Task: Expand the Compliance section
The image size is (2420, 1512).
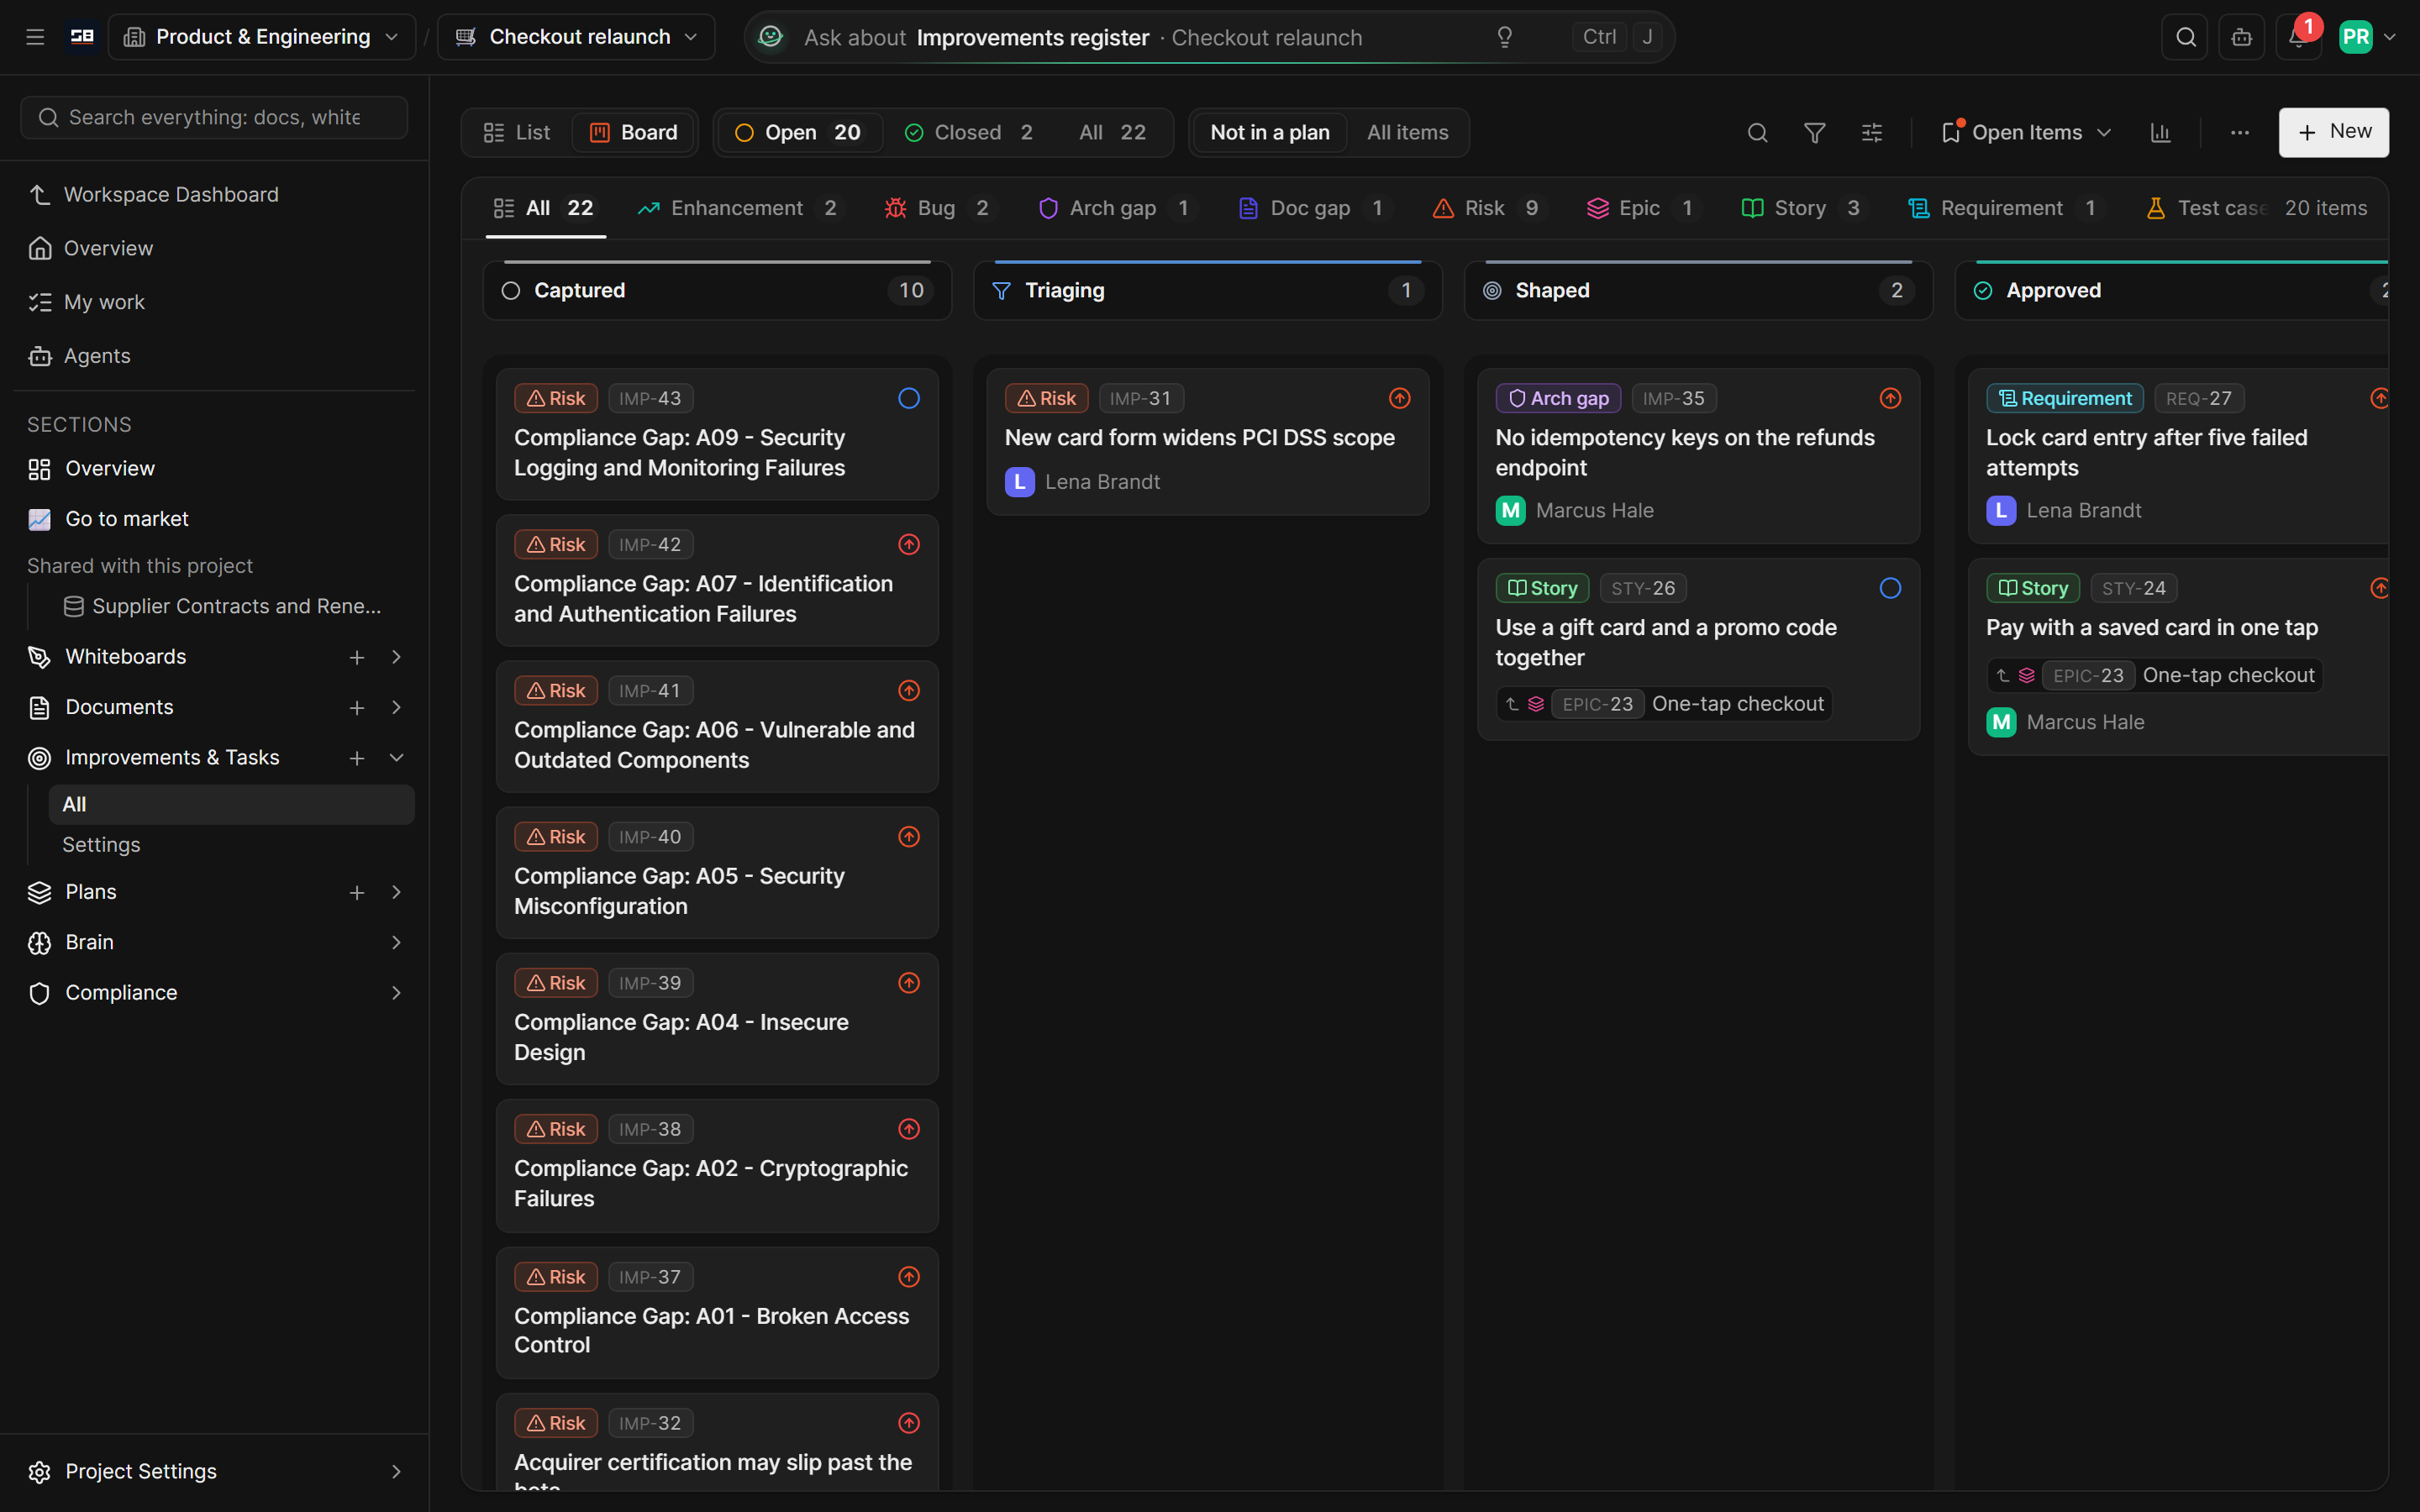Action: tap(396, 993)
